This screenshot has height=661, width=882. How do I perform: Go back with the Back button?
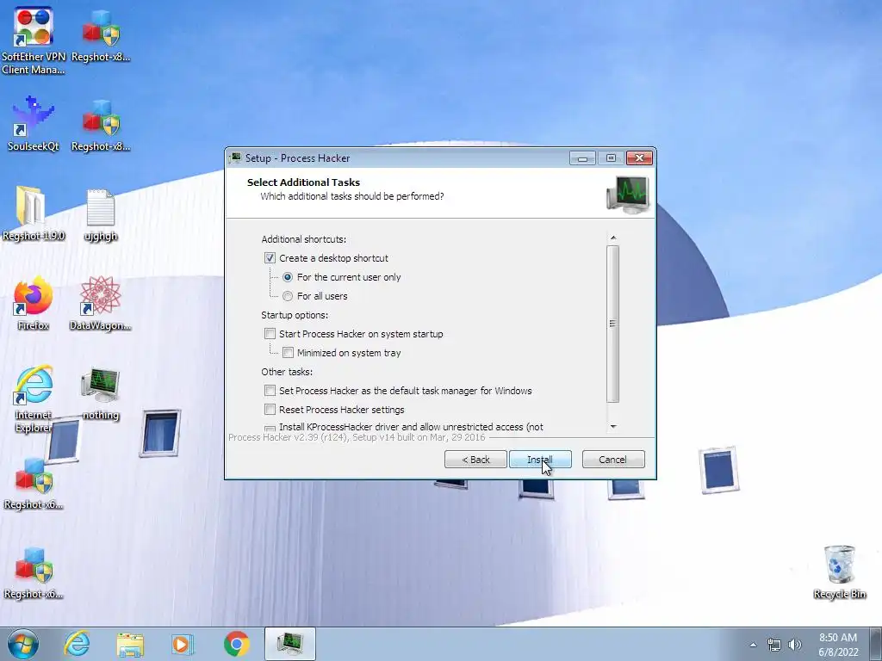pyautogui.click(x=475, y=460)
